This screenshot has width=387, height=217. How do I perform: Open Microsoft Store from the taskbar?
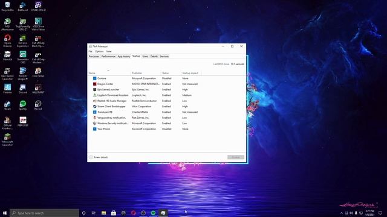coord(114,213)
